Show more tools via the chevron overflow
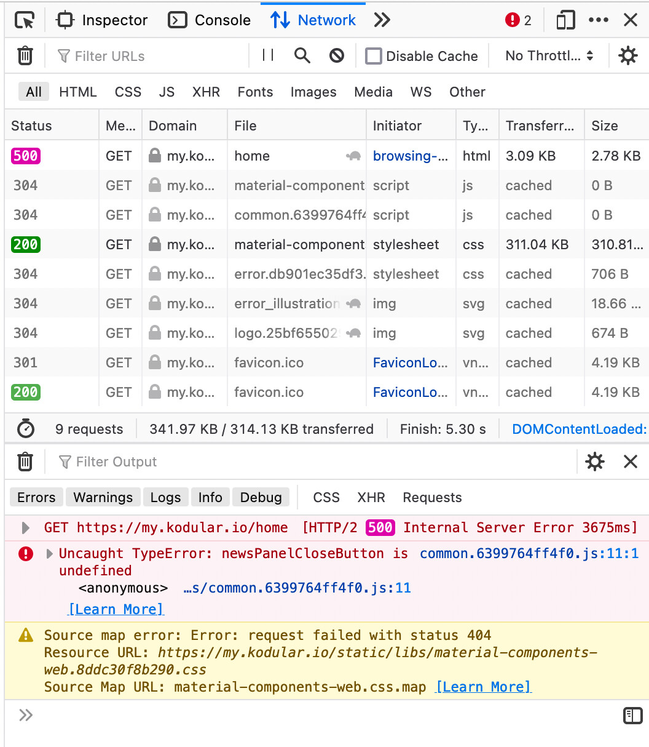This screenshot has height=747, width=649. (382, 20)
